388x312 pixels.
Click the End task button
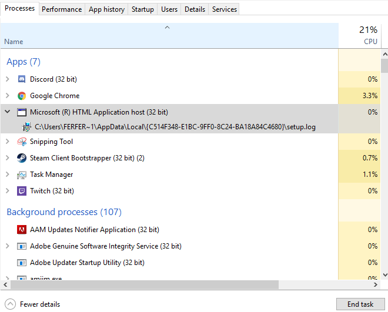pos(360,304)
